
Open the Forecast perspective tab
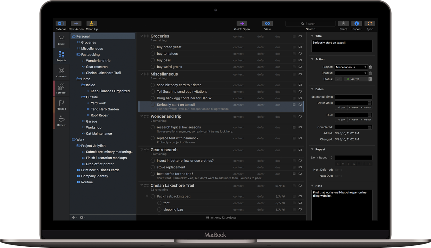[x=61, y=89]
